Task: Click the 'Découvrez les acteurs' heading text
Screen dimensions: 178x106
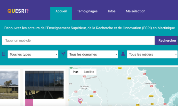Action: pos(89,28)
